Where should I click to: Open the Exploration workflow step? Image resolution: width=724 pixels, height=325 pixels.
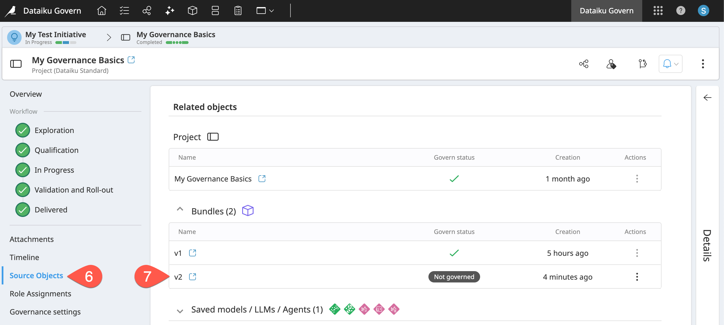point(54,130)
